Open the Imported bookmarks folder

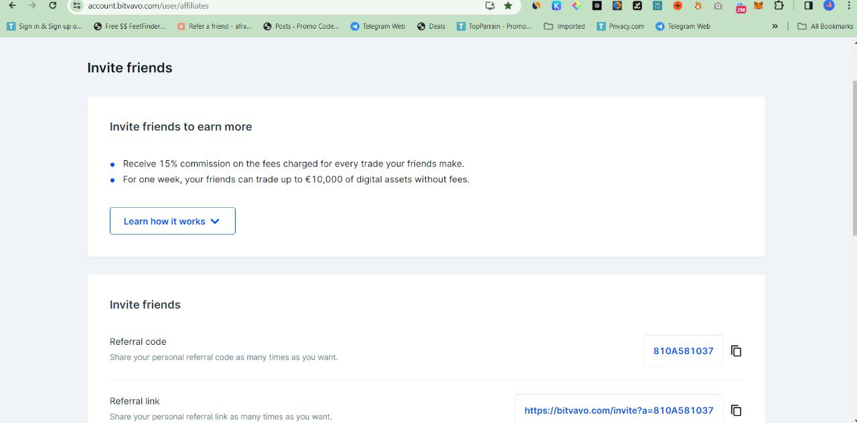pos(564,27)
